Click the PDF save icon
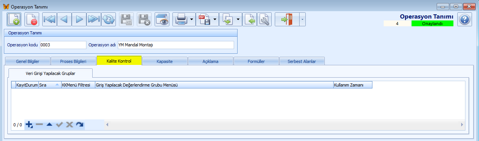 204,19
